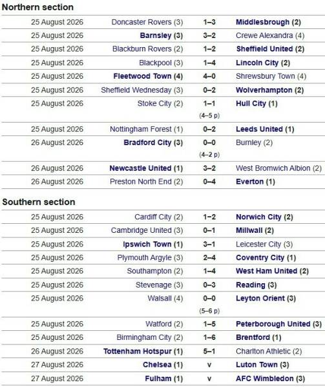Screen dimensions: 325x387
Task: Click the Newcastle United link
Action: [140, 168]
